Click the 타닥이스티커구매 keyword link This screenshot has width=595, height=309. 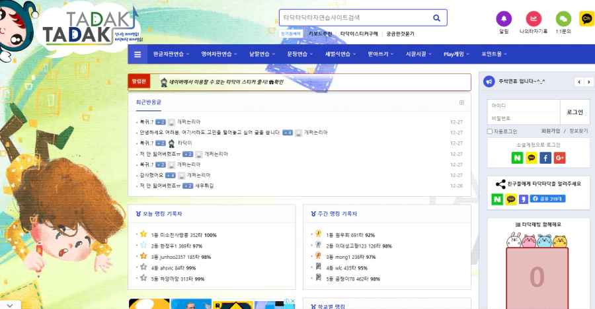[x=359, y=34]
